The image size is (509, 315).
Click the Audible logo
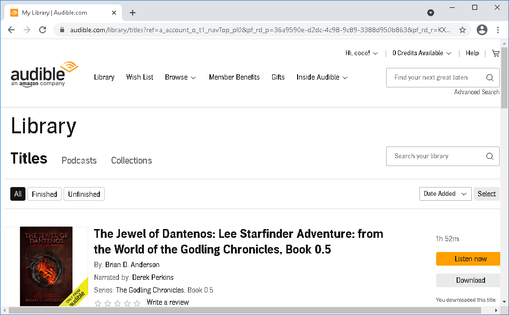point(45,74)
